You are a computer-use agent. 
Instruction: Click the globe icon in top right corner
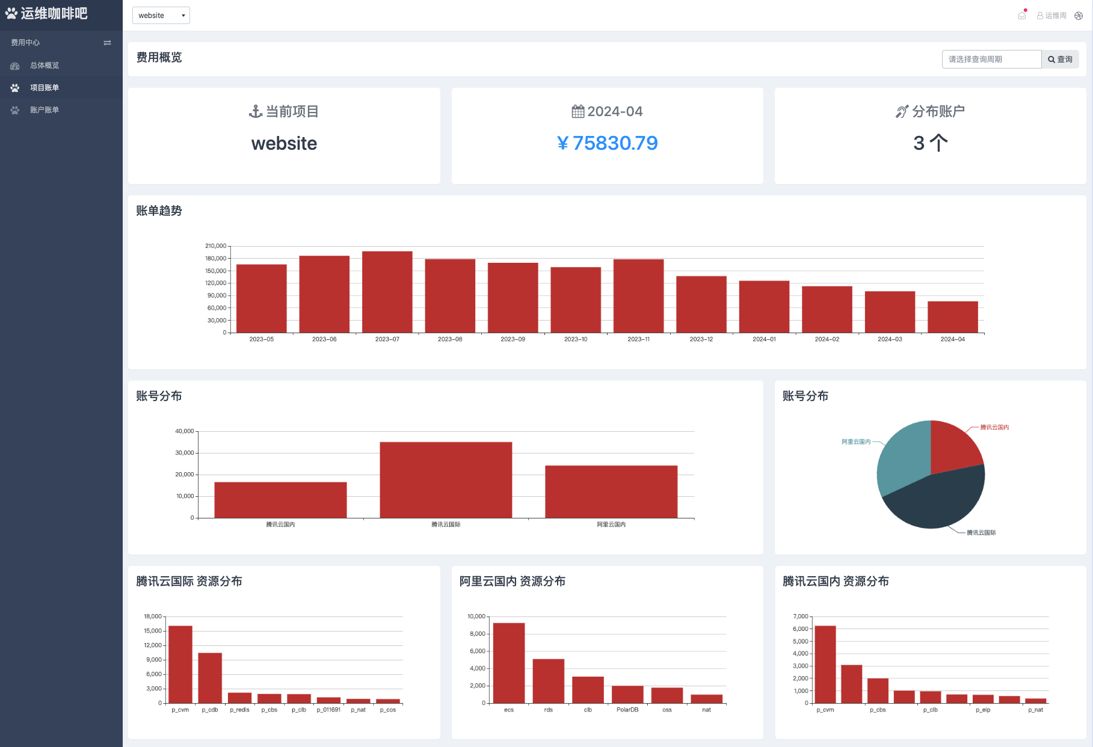coord(1079,16)
